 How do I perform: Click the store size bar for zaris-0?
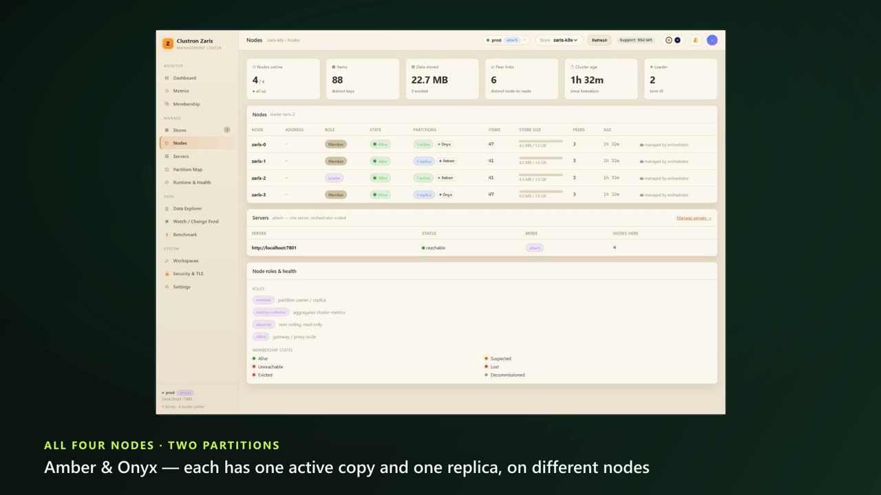[541, 141]
